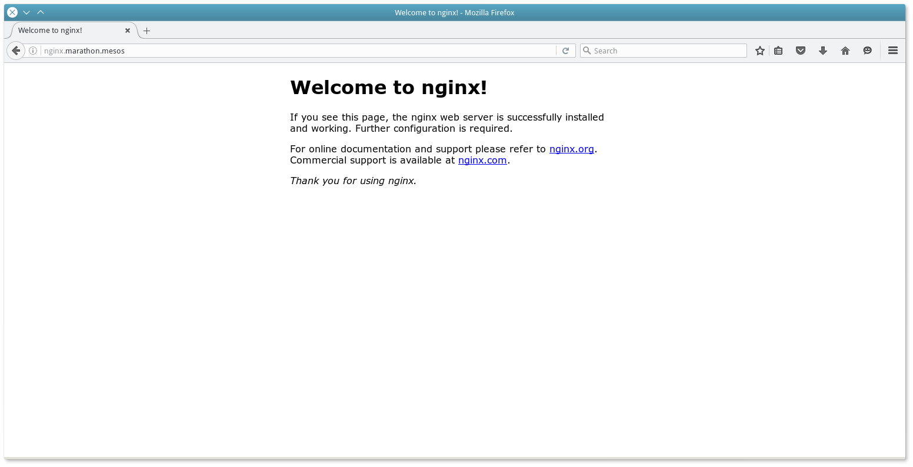Save page to Pocket
913x467 pixels.
[x=801, y=51]
